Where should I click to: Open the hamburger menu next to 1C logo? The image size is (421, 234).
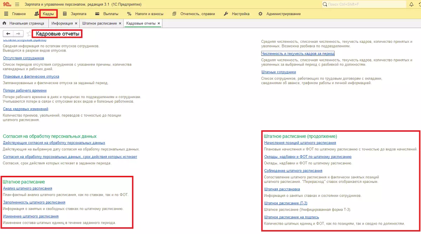point(17,4)
